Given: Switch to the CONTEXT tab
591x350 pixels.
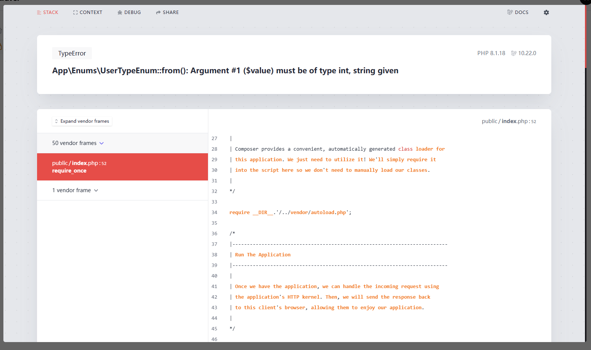Looking at the screenshot, I should point(91,12).
